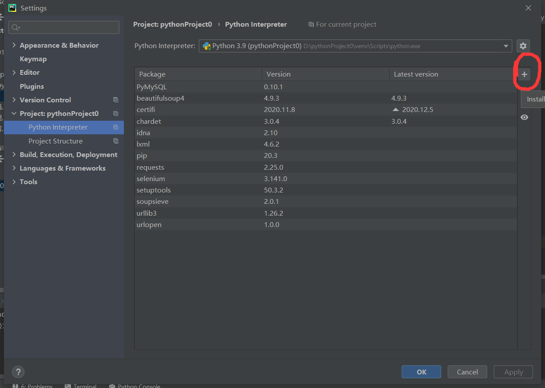Open 6: Problems tab in PyCharm window behind

(32, 386)
